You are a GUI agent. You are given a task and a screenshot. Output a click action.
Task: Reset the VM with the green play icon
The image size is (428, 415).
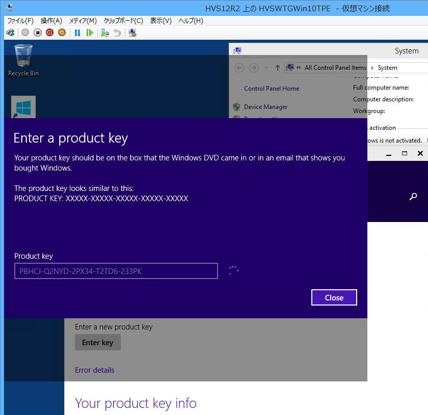click(x=90, y=33)
